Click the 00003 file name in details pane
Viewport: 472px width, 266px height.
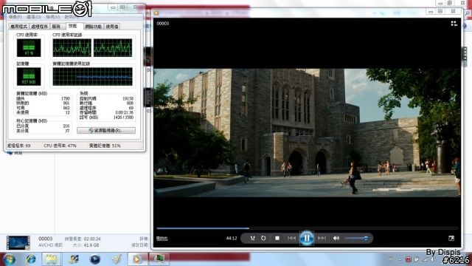(46, 239)
